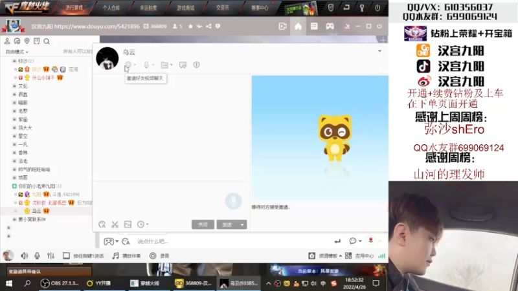
Task: Click the shield security icon in CrossFire header
Action: pos(331,8)
